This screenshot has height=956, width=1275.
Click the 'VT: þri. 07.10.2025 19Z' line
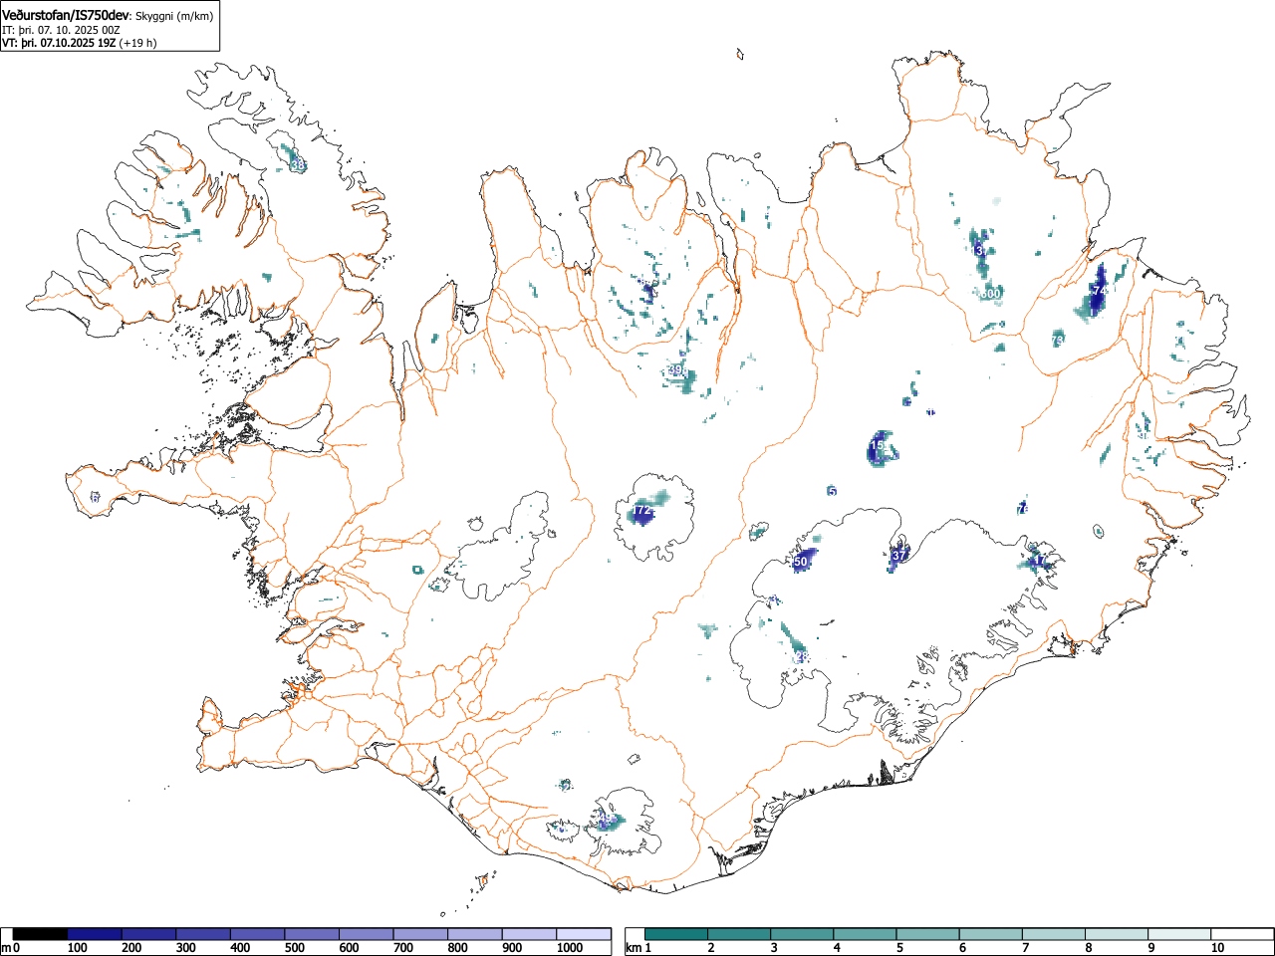[59, 43]
